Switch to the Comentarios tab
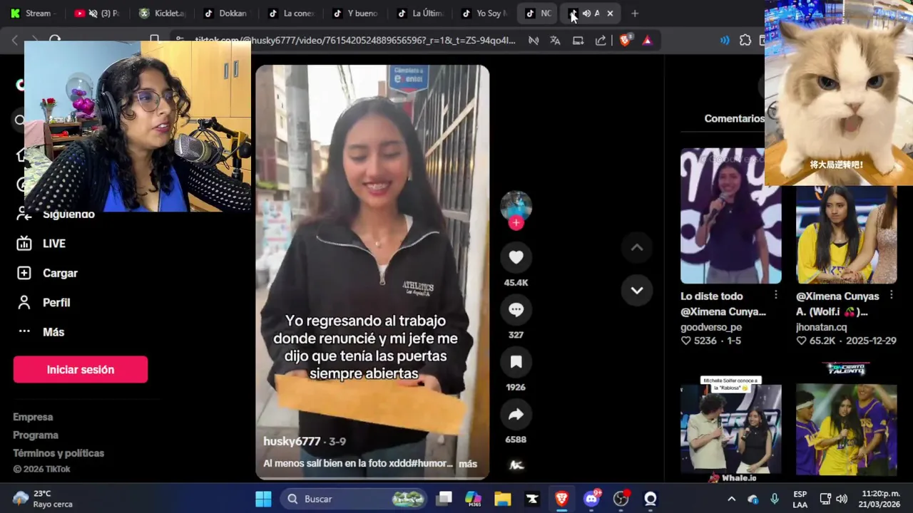Image resolution: width=913 pixels, height=513 pixels. tap(734, 118)
